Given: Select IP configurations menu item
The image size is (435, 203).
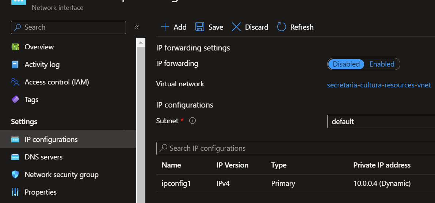Looking at the screenshot, I should pyautogui.click(x=68, y=139).
